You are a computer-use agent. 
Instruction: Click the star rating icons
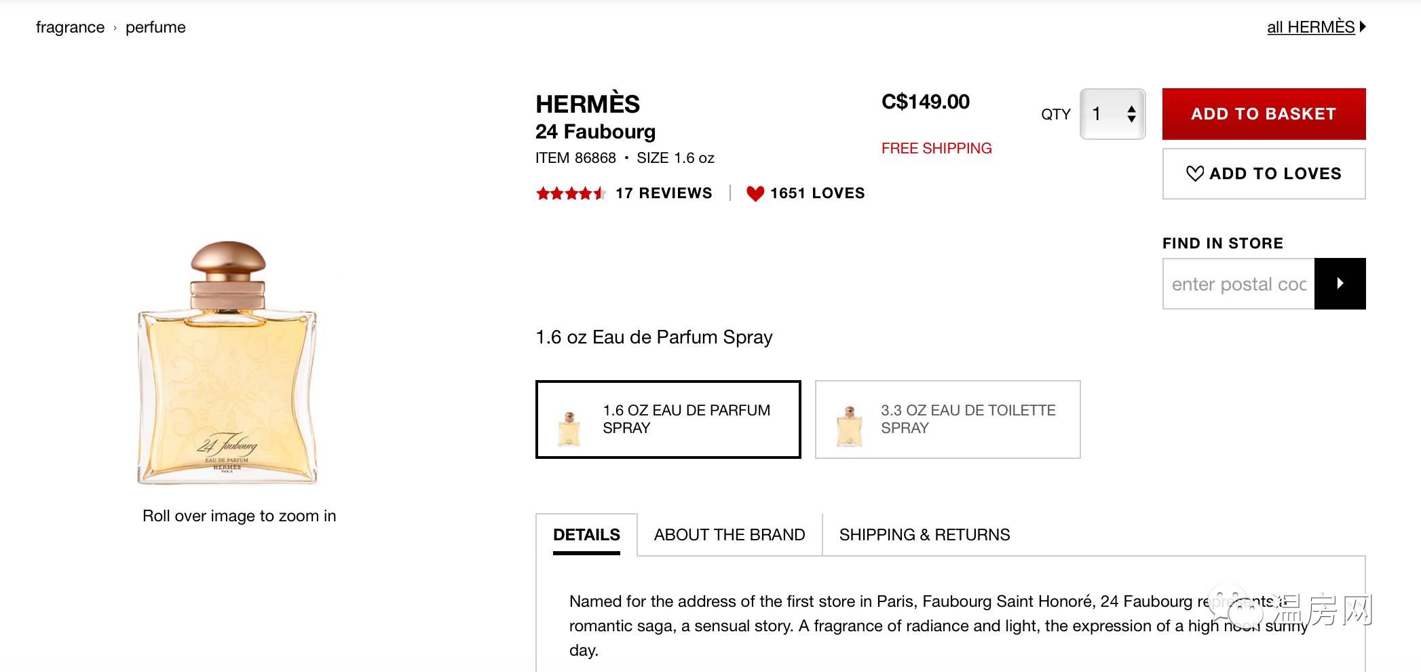(x=570, y=193)
